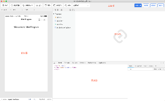
Task: Open the debugger three-dot options menu
Action: 163,63
